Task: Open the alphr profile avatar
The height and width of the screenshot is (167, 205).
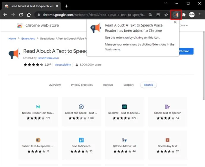Action: (192, 15)
